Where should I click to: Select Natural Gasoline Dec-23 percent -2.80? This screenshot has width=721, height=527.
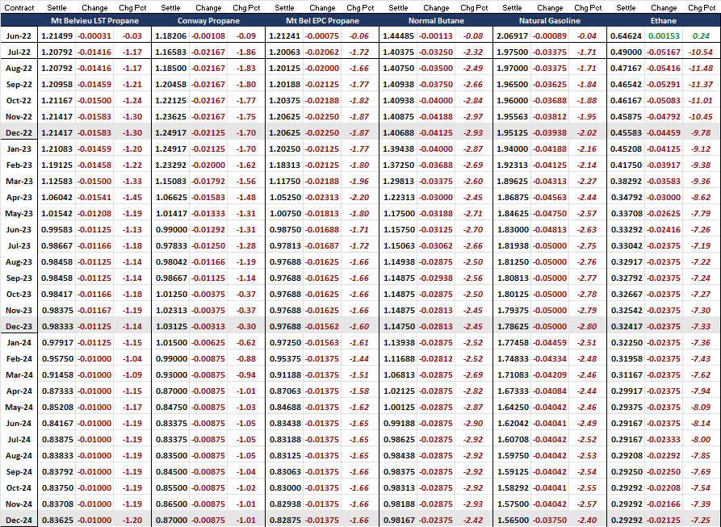pos(587,327)
